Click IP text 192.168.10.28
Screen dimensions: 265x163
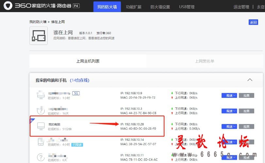click(132, 124)
